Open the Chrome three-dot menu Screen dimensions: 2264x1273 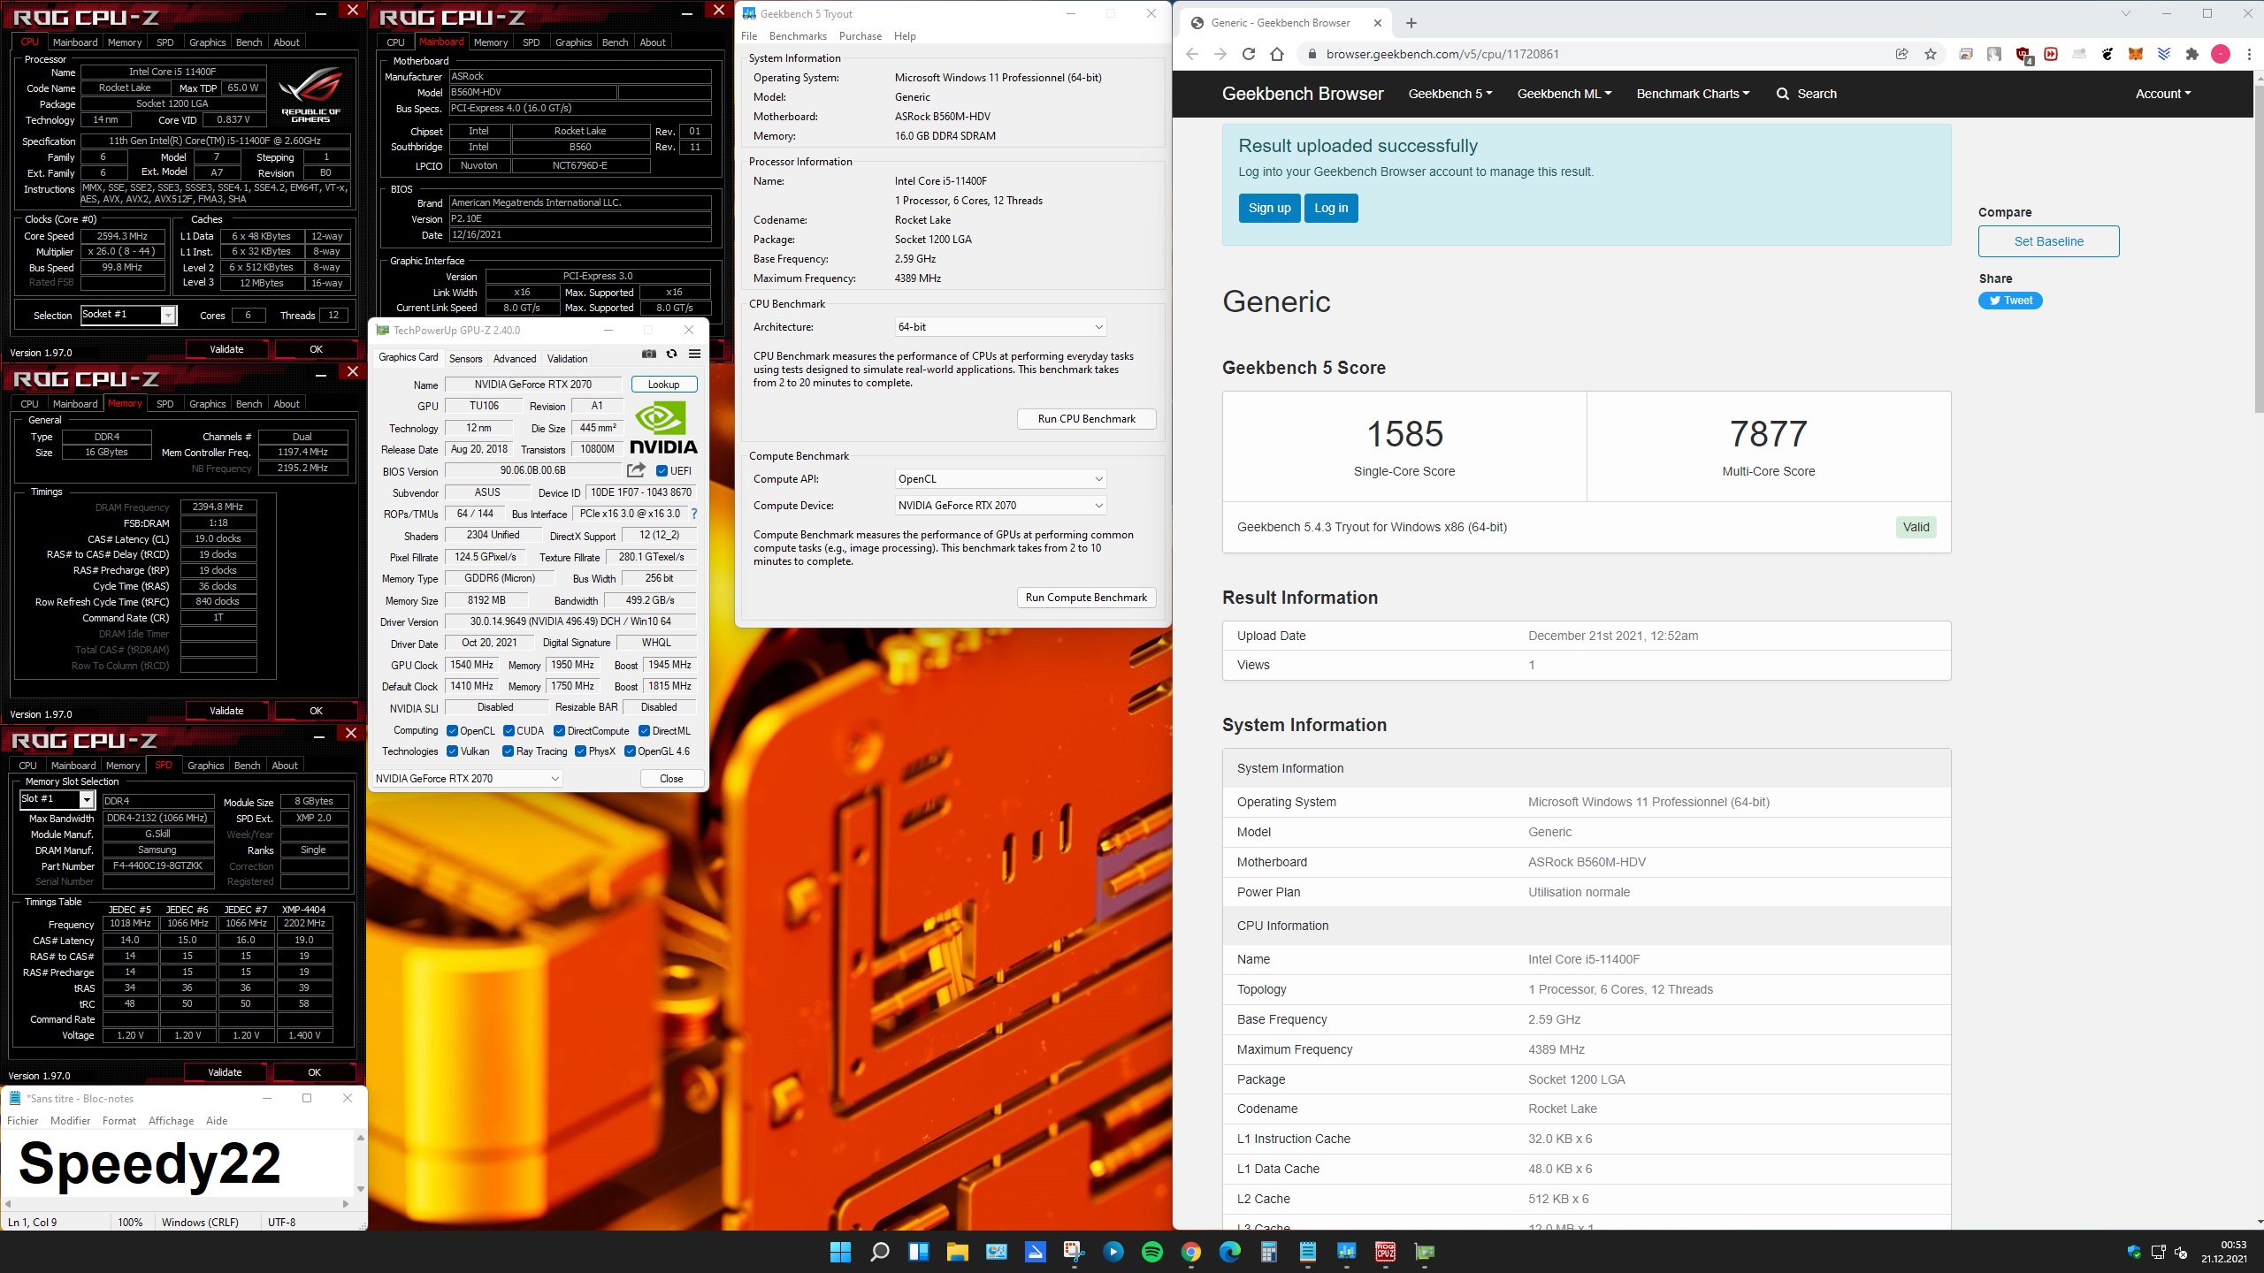(x=2249, y=54)
